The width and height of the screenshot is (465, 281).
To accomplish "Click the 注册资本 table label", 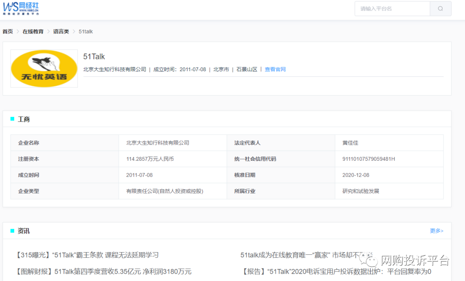I will click(x=28, y=159).
